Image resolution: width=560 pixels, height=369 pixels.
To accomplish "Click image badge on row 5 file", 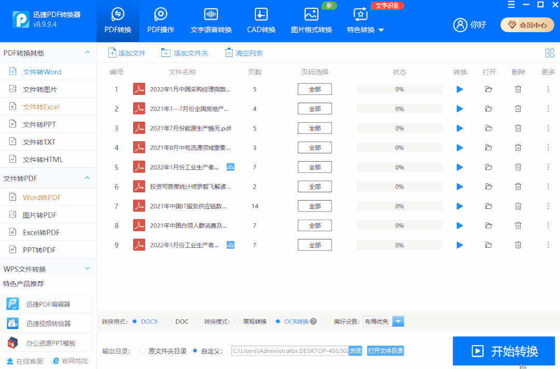I will [x=231, y=167].
